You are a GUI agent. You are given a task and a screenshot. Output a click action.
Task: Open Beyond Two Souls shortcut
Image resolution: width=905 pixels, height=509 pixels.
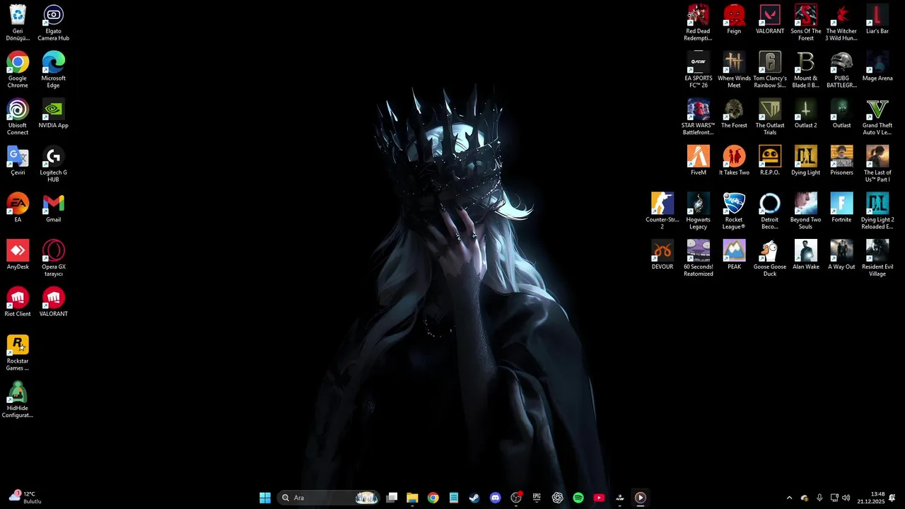806,211
